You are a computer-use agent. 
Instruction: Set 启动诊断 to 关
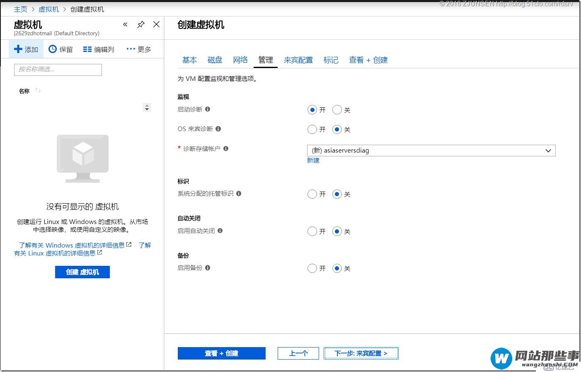(337, 110)
